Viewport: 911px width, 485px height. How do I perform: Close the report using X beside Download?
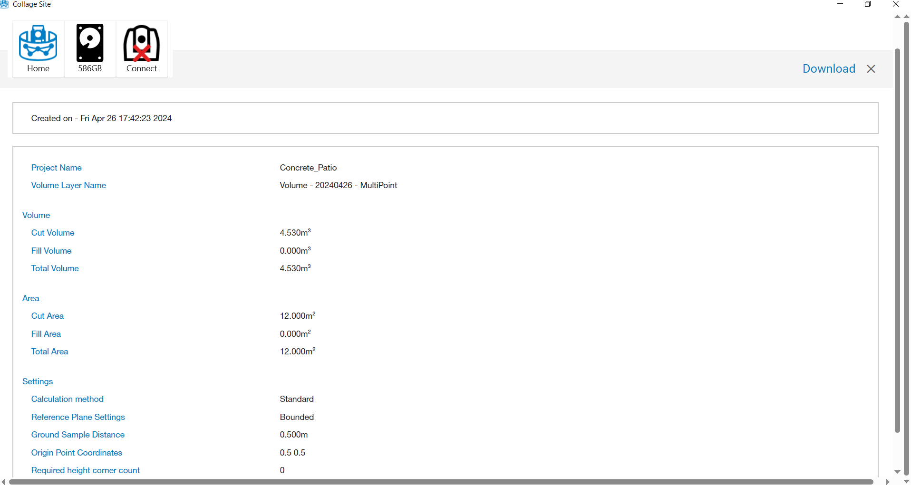point(871,69)
